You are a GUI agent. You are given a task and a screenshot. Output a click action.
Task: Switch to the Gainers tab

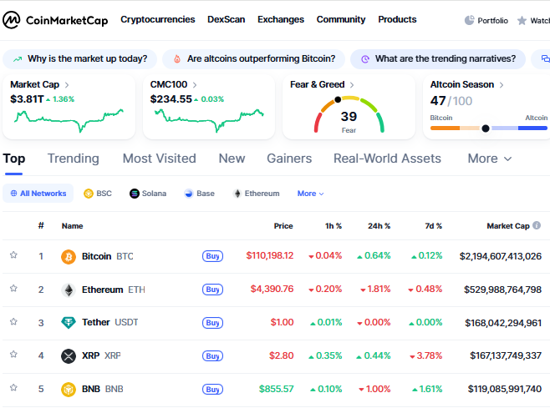point(289,159)
